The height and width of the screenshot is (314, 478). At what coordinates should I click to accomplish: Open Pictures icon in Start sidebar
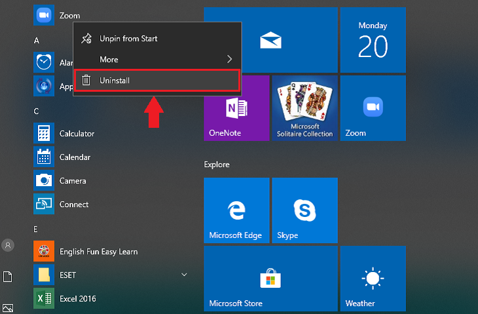(8, 308)
